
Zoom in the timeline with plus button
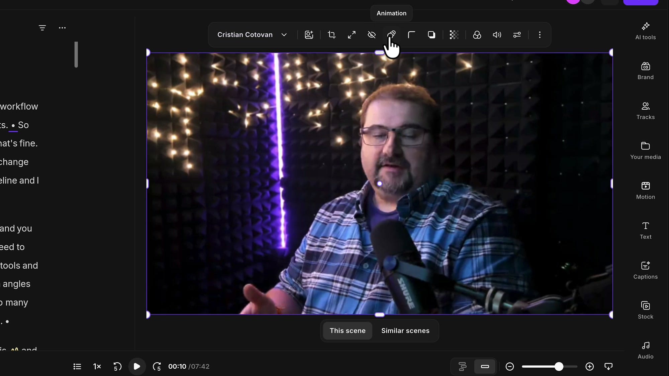pyautogui.click(x=589, y=366)
